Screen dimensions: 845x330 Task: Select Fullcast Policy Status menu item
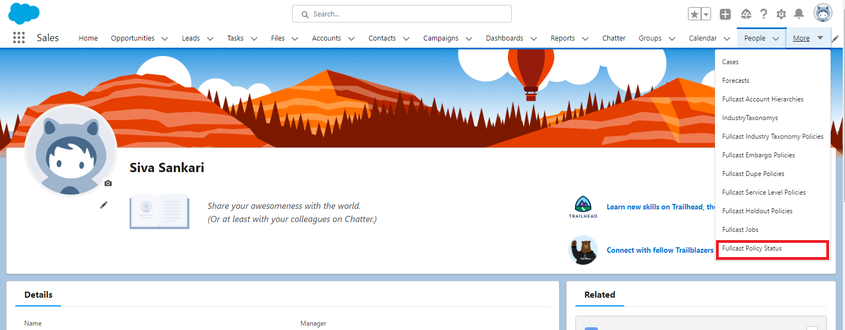tap(773, 248)
